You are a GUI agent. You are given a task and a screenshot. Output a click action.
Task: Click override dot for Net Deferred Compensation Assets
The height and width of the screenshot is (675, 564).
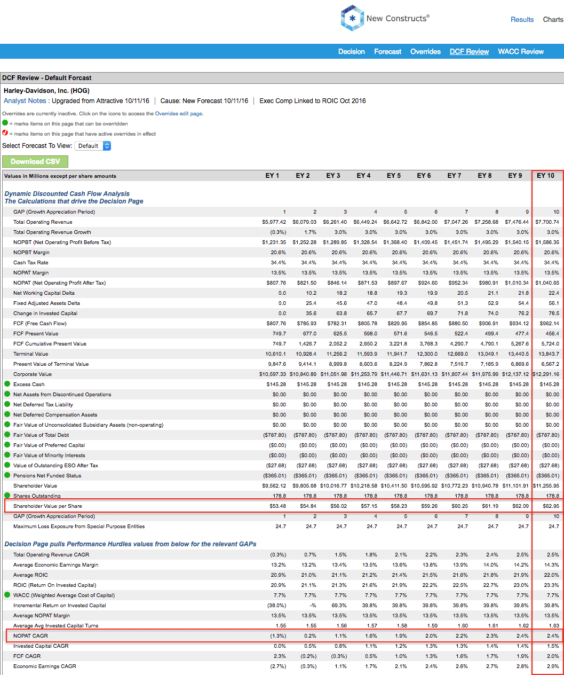pyautogui.click(x=7, y=414)
